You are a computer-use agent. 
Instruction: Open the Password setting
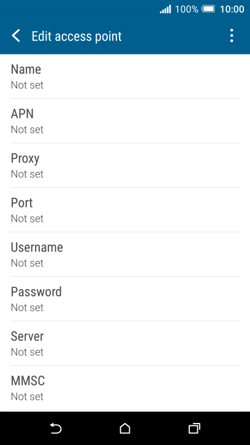click(125, 299)
